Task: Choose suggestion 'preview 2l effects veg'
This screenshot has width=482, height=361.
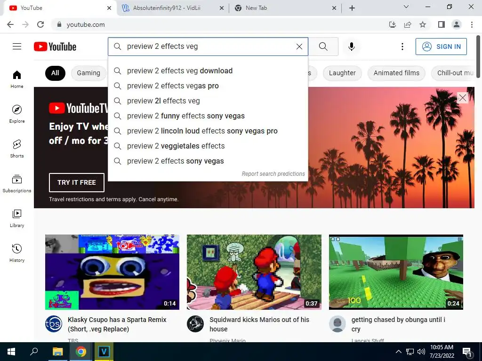Action: tap(208, 101)
